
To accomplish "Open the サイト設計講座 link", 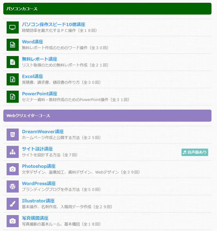I will coord(37,149).
